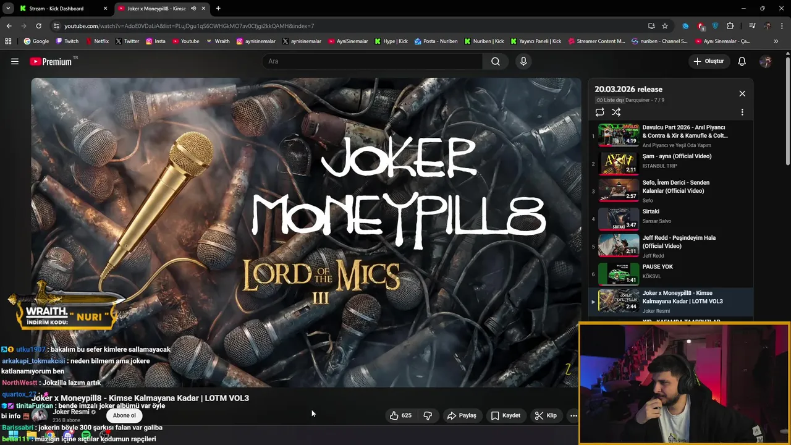Click the install app icon in address bar
The width and height of the screenshot is (791, 445).
pyautogui.click(x=651, y=26)
